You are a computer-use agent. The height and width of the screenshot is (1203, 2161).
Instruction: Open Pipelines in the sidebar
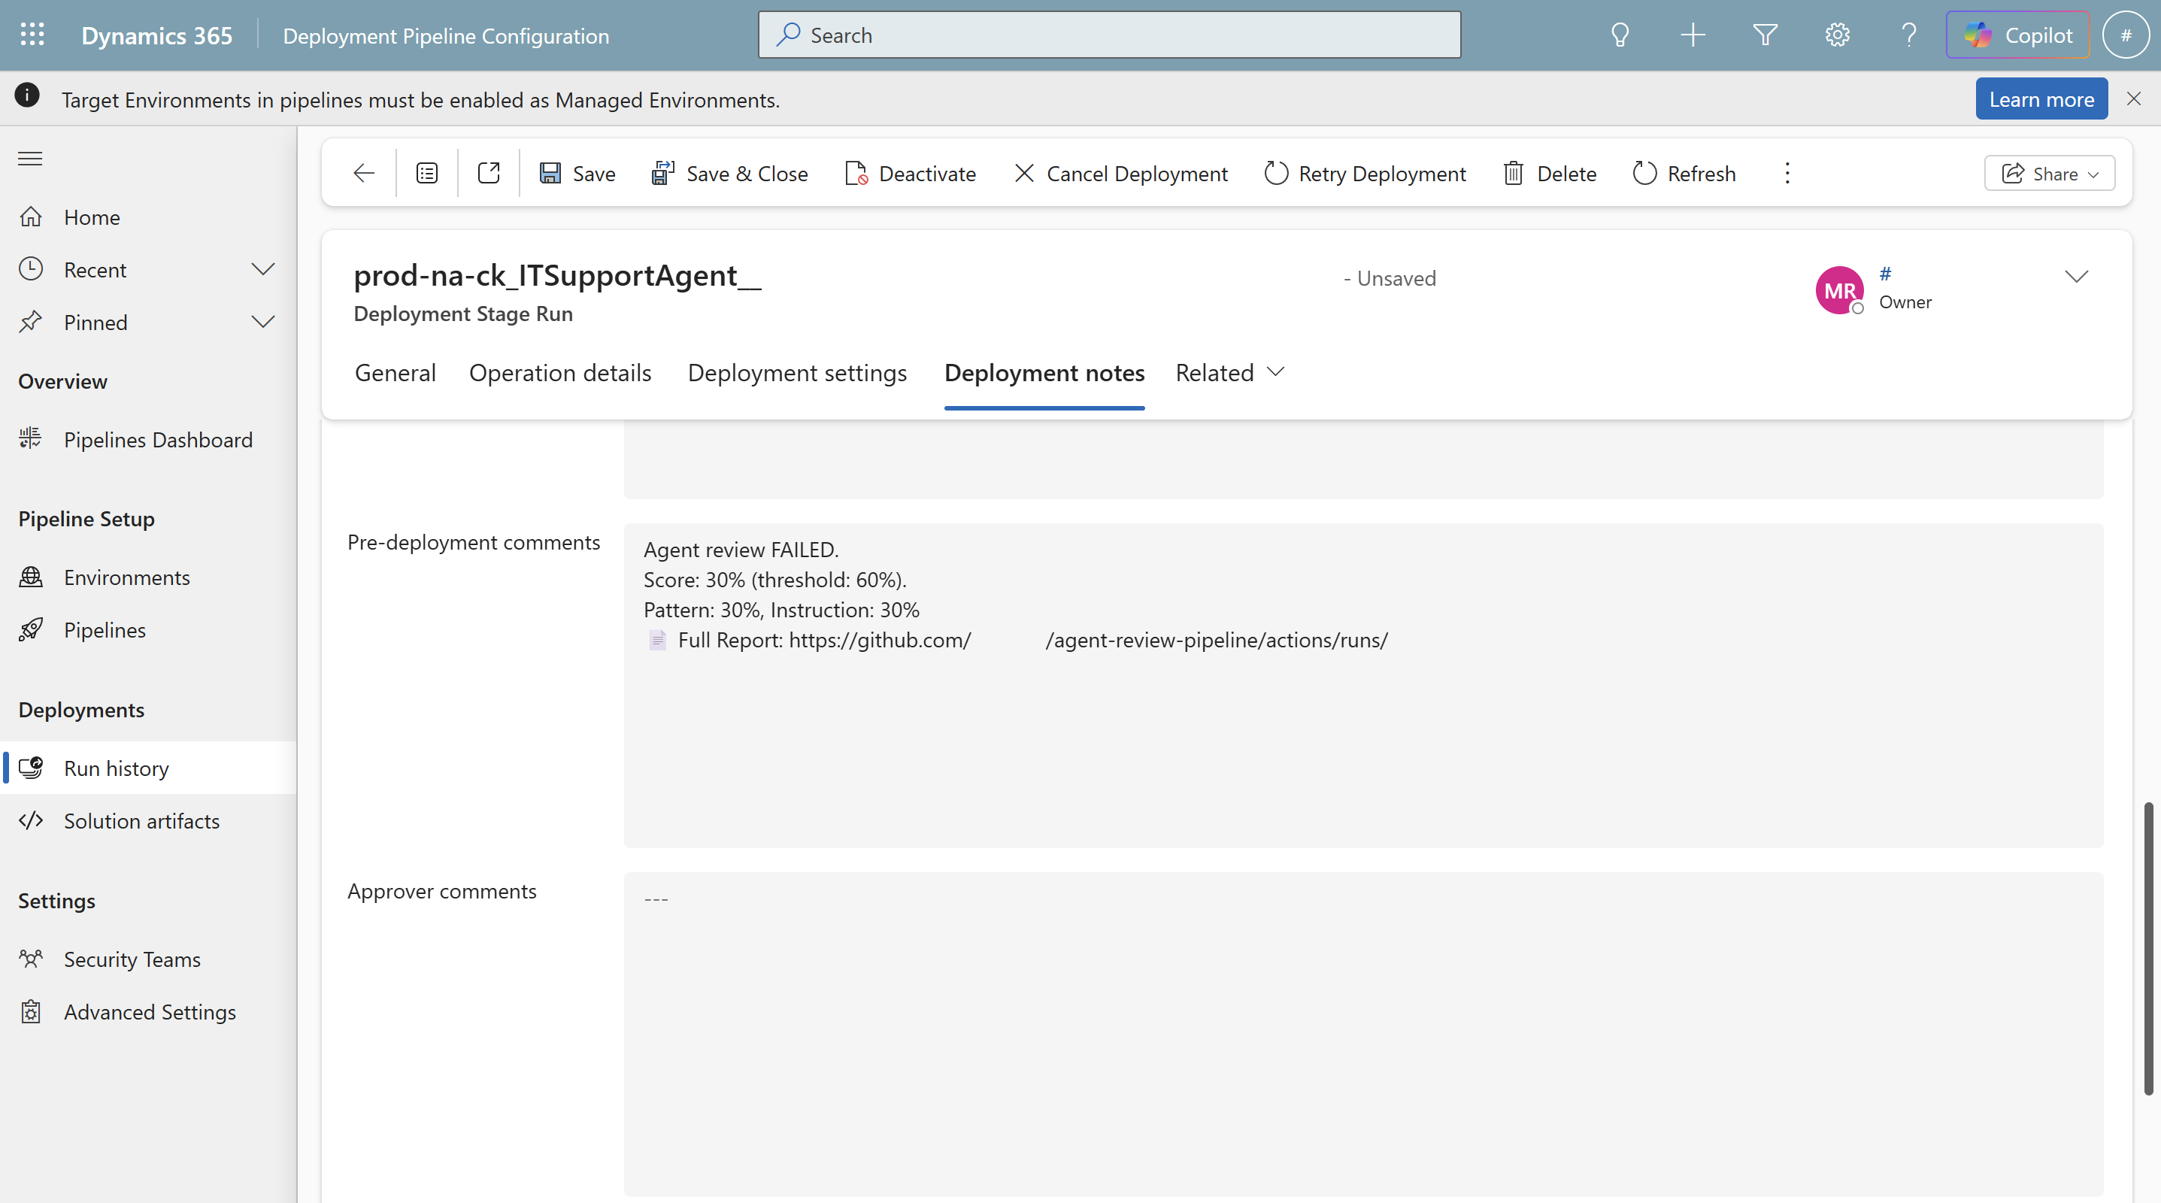(148, 631)
